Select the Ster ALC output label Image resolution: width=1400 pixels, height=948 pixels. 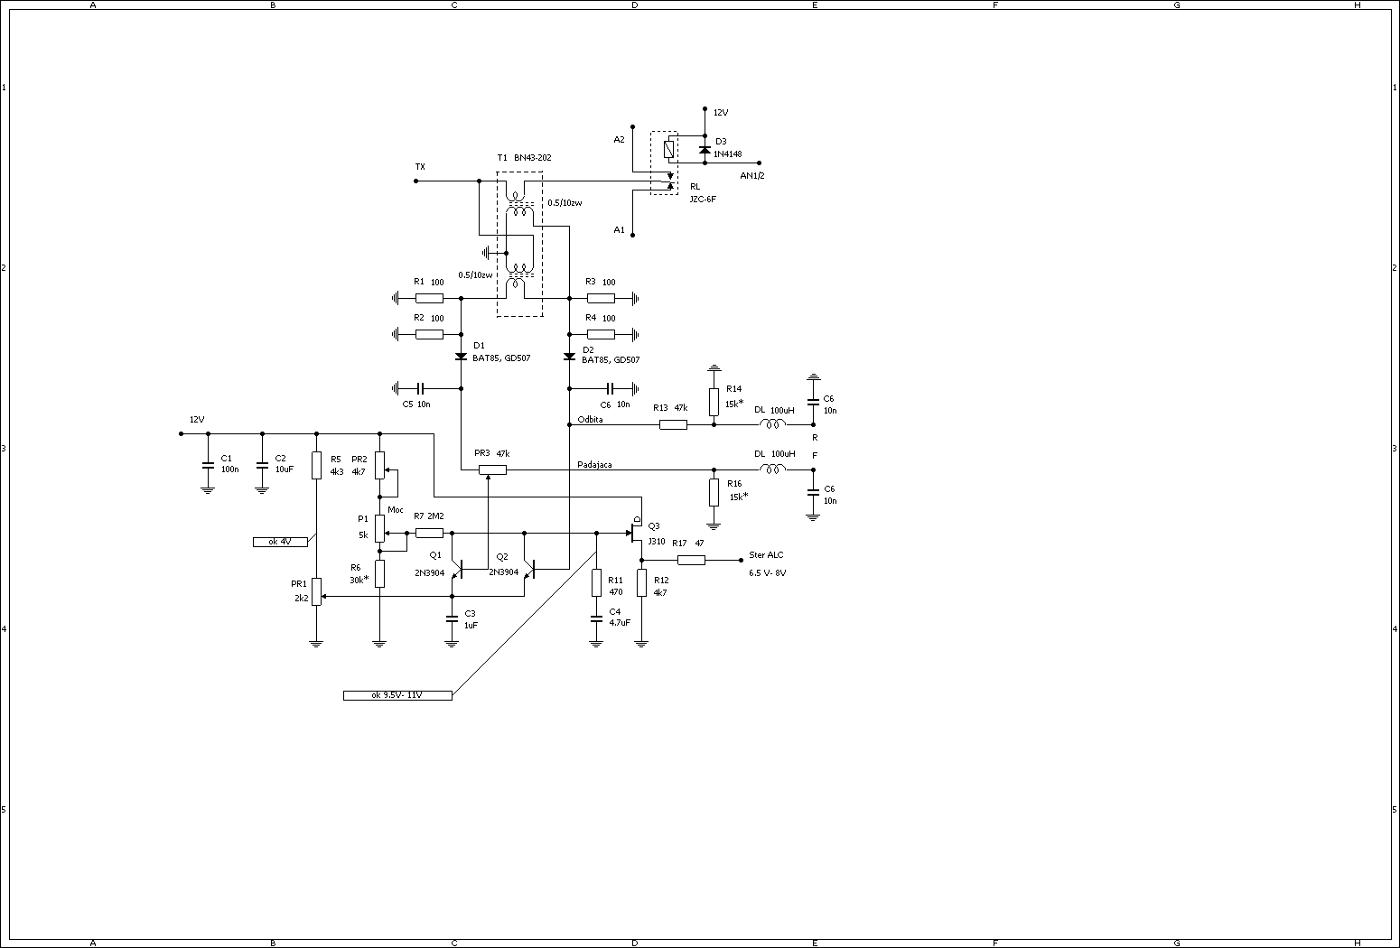tap(766, 555)
